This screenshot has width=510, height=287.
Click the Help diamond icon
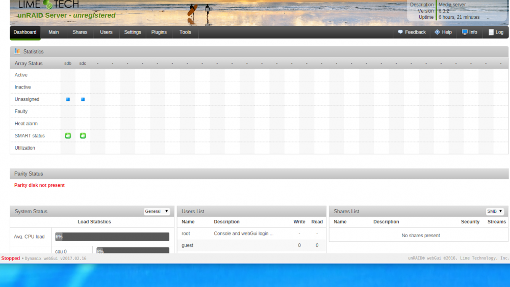click(x=437, y=32)
